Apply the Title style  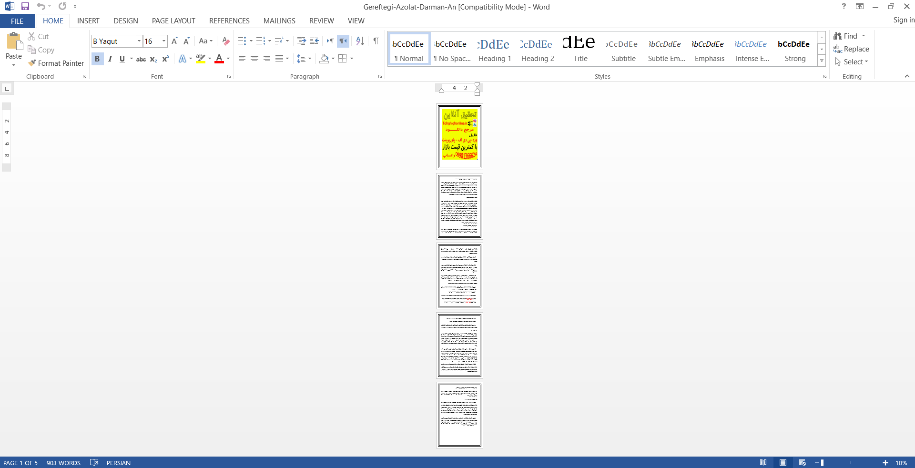click(x=580, y=50)
